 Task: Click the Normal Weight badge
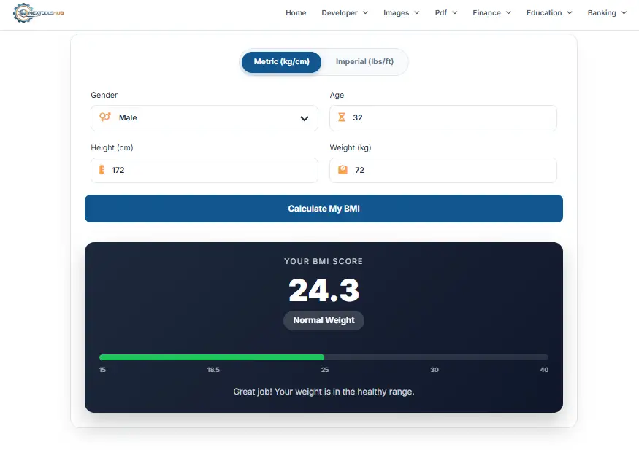pyautogui.click(x=324, y=320)
